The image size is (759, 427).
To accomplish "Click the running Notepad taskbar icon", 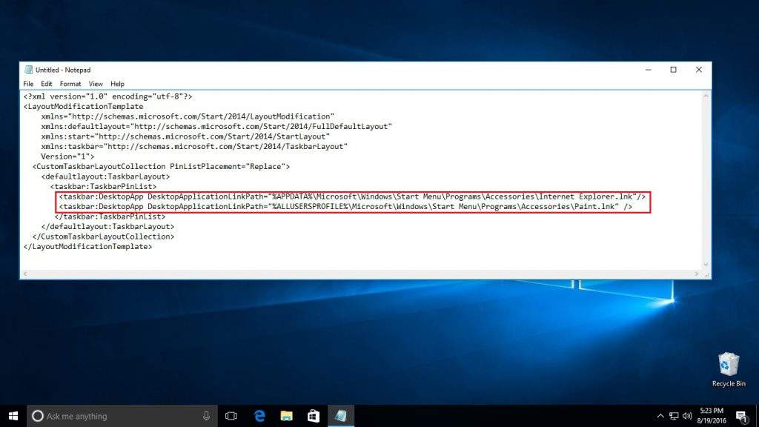I will [341, 415].
